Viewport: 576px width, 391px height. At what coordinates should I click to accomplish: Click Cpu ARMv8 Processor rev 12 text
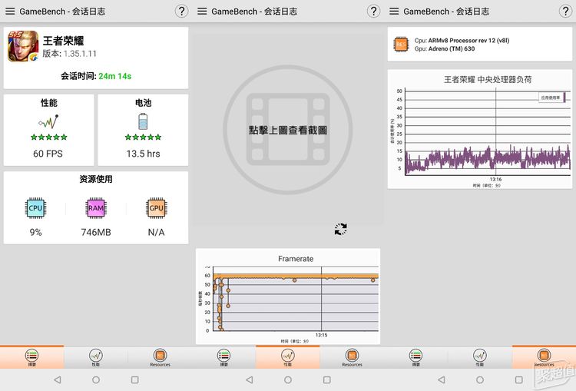pyautogui.click(x=462, y=41)
